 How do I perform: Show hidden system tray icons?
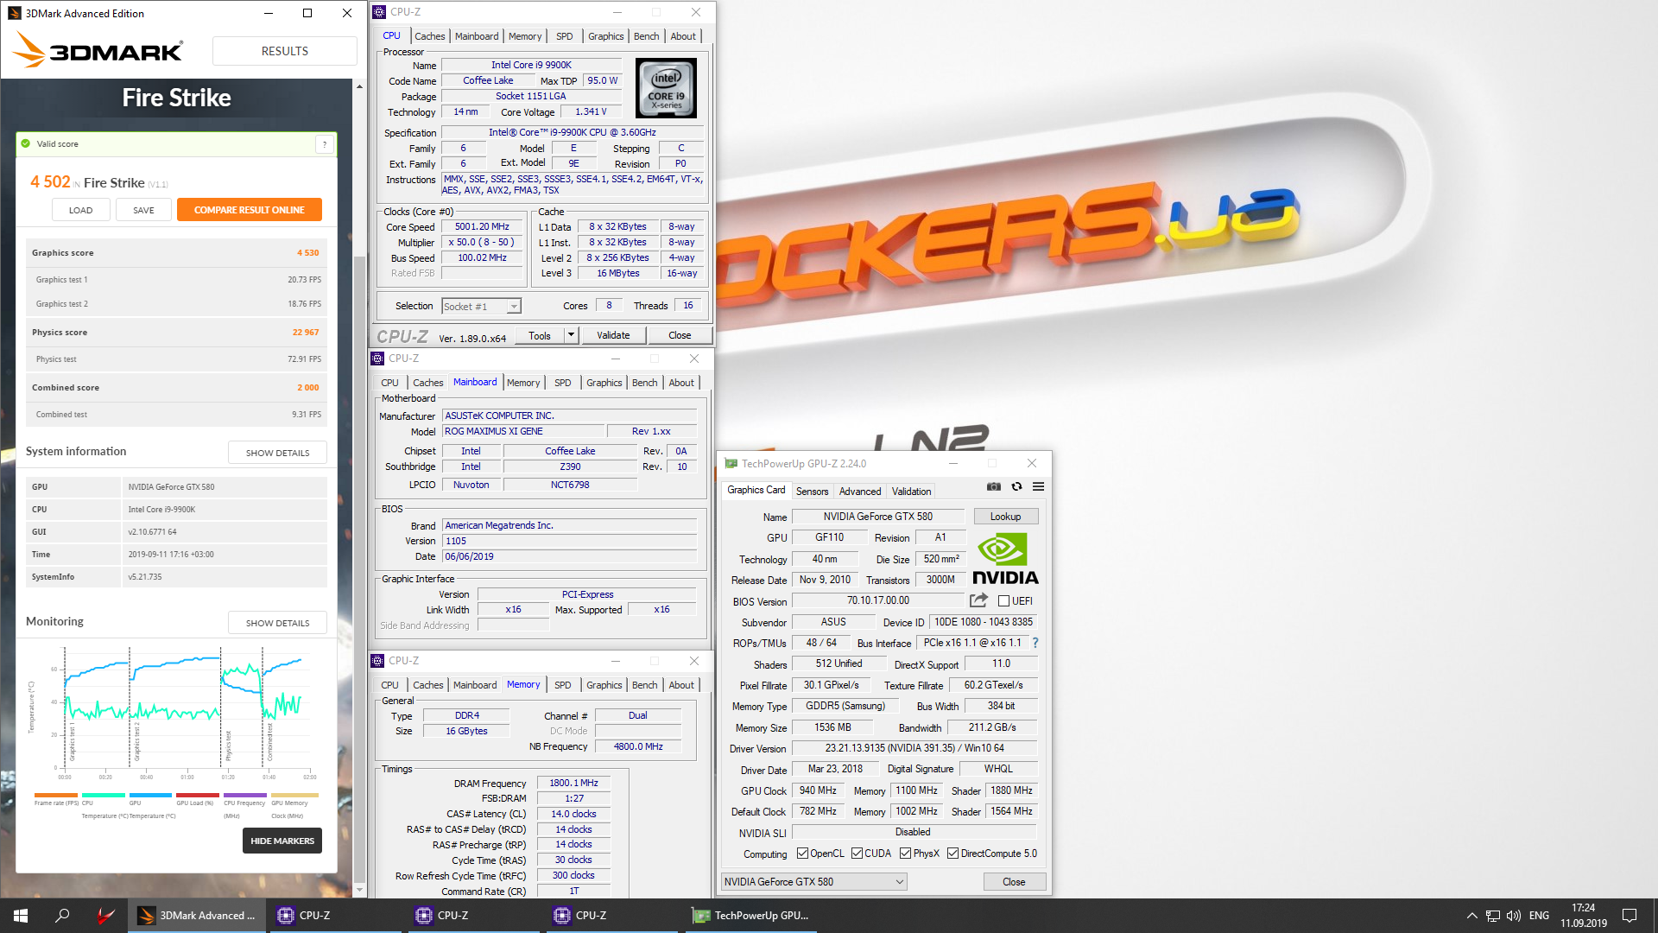[1471, 916]
